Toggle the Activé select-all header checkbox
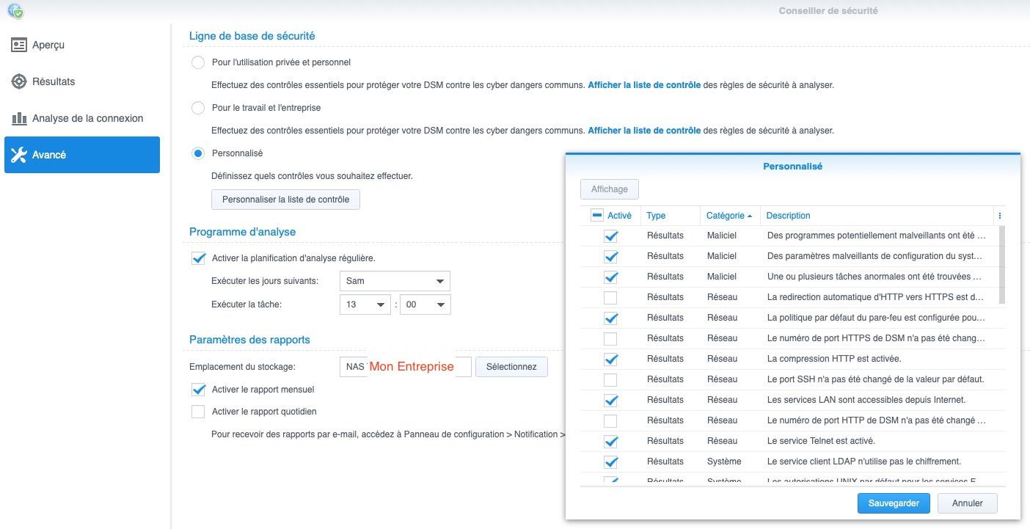The image size is (1030, 529). tap(596, 216)
